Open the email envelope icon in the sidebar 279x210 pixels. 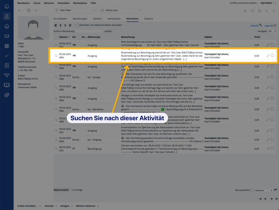7,36
